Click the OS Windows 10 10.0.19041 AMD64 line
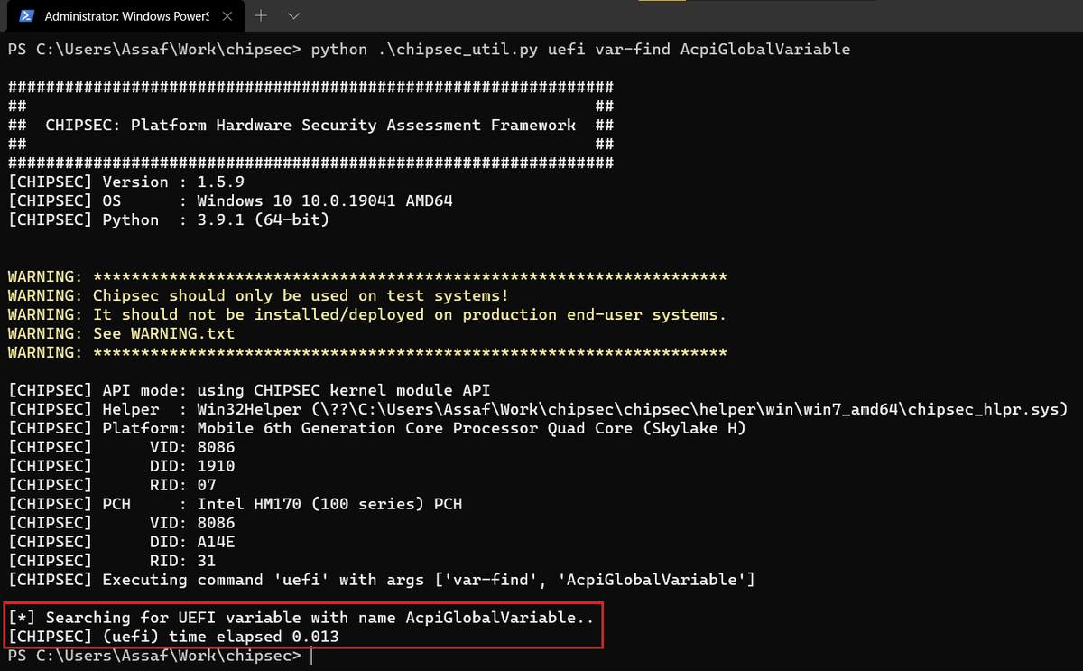Image resolution: width=1083 pixels, height=671 pixels. coord(230,201)
